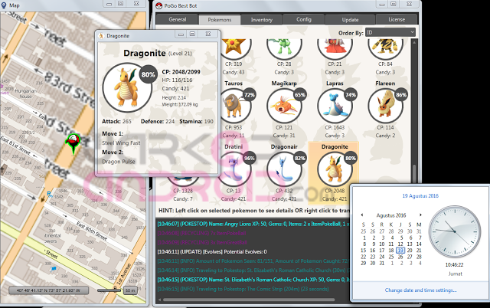Switch to the Config tab
The image size is (490, 308).
(304, 19)
